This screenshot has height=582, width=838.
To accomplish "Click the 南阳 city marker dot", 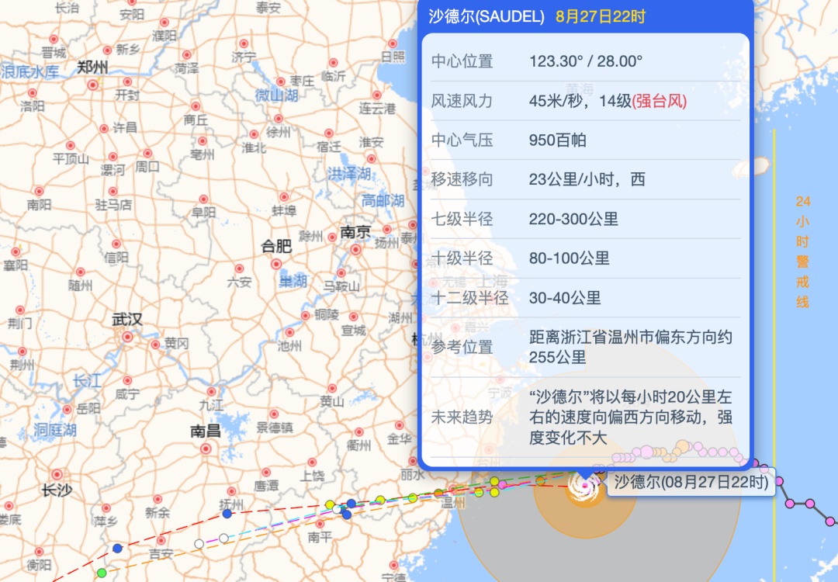I will pyautogui.click(x=39, y=192).
